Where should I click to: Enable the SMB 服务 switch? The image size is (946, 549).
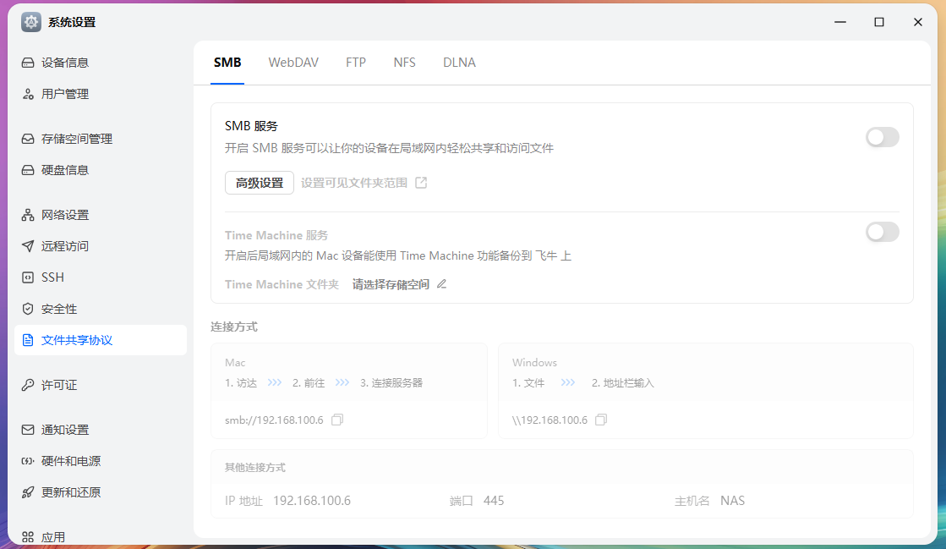pos(882,137)
